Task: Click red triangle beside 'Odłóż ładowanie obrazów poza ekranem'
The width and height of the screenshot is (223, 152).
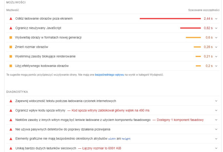Action: [11, 18]
